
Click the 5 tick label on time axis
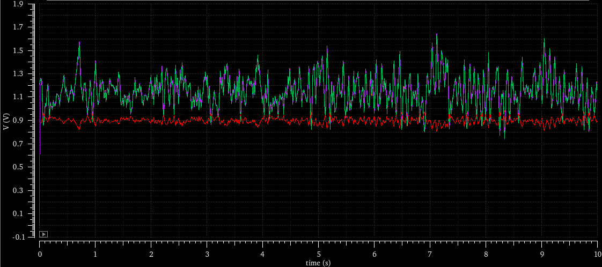(319, 254)
